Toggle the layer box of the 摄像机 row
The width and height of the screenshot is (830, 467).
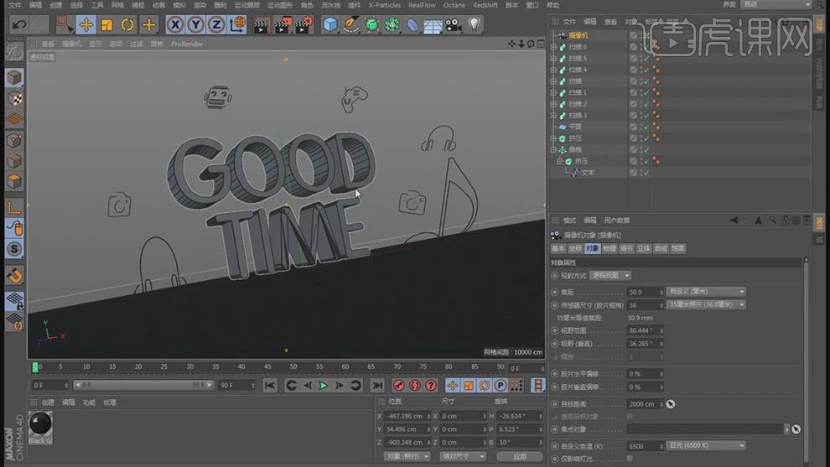tap(633, 35)
